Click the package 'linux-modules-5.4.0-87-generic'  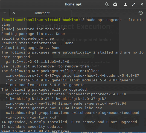(x=102, y=80)
